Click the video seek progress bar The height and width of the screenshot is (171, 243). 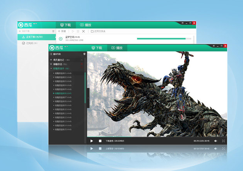point(157,137)
